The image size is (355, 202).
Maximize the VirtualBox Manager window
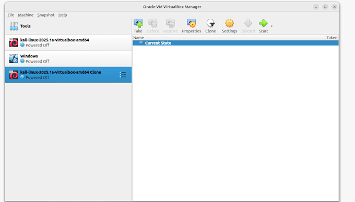(x=325, y=7)
